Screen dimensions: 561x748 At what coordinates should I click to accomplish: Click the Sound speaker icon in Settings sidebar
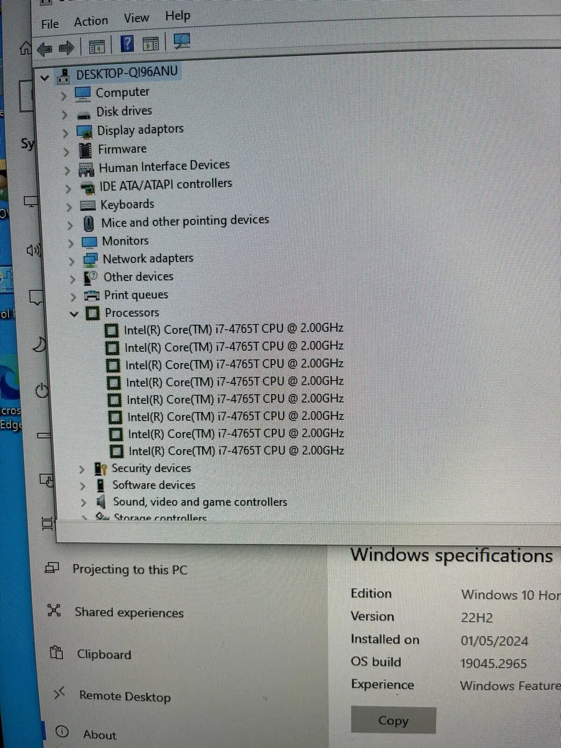coord(33,251)
